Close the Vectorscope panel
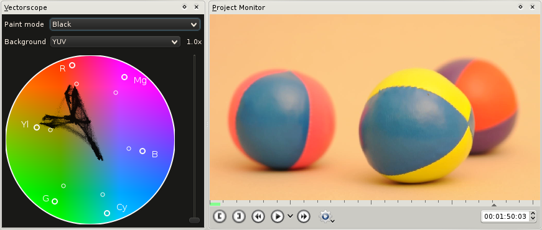The width and height of the screenshot is (542, 230). 197,7
